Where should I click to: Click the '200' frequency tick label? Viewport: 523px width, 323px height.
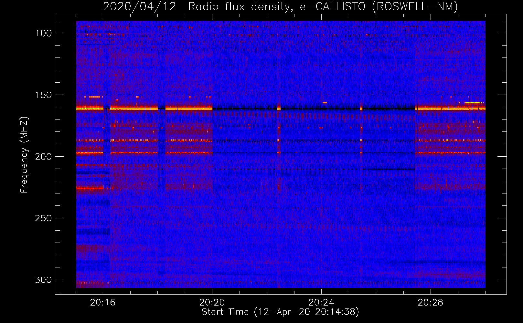pos(43,157)
